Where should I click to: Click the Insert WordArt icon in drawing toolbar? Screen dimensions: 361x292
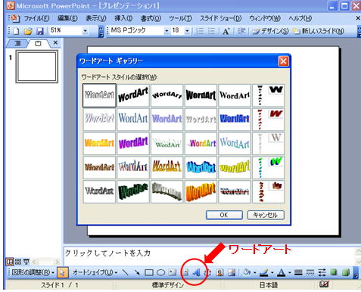tap(197, 272)
